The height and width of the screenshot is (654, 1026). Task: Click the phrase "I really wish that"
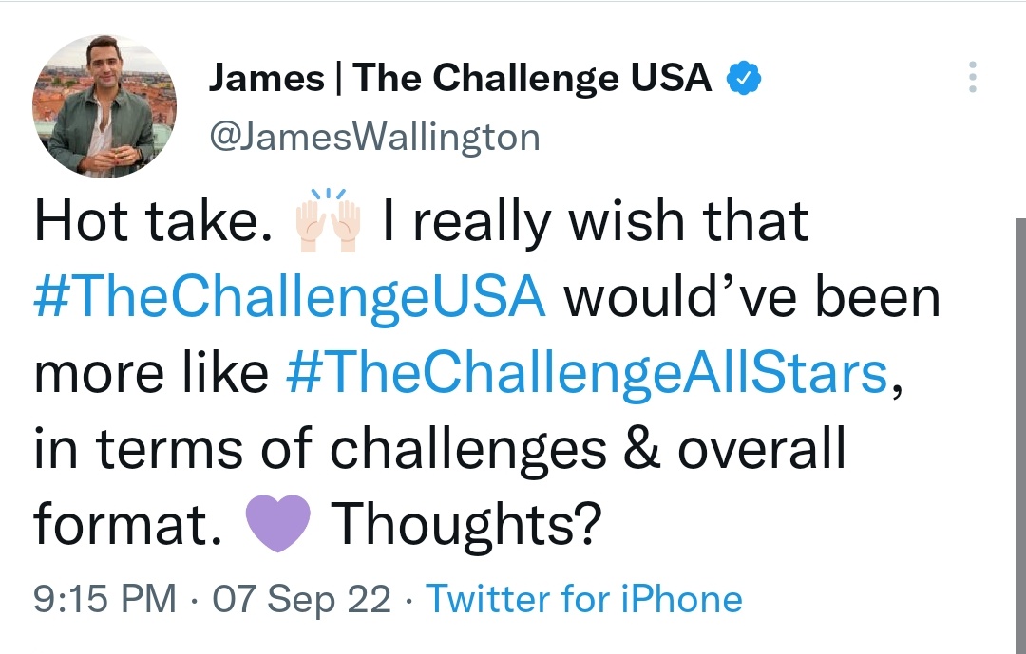coord(596,222)
